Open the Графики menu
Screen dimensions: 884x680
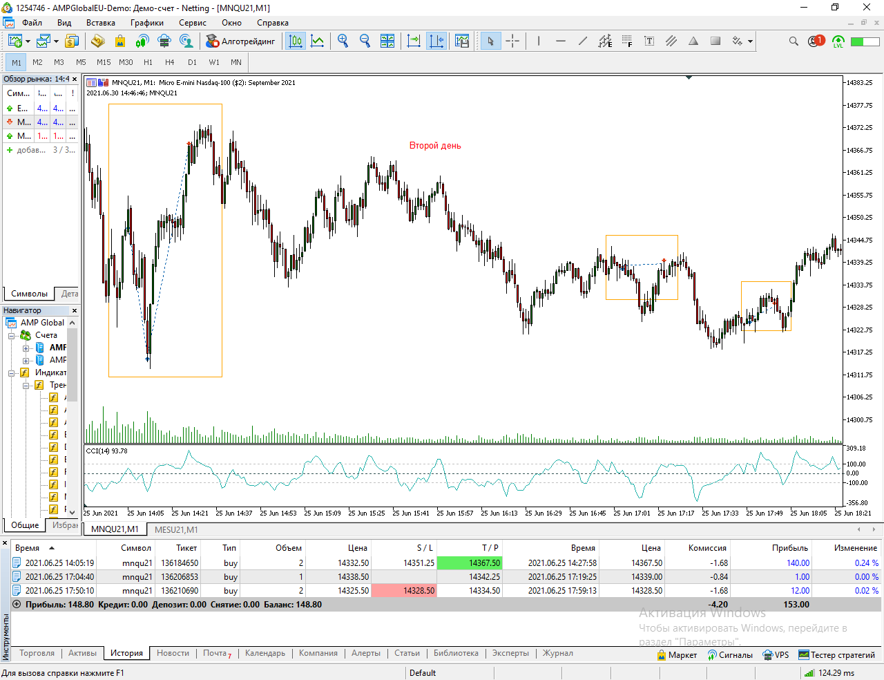147,23
